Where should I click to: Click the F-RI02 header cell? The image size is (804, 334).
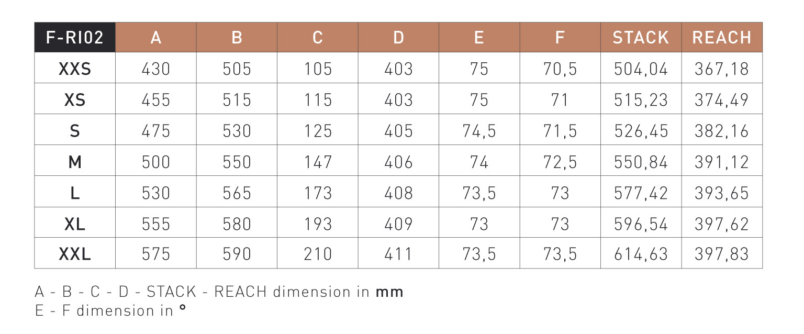click(75, 37)
